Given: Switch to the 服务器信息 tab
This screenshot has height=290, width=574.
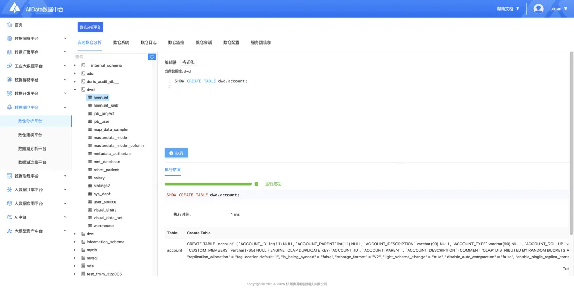Looking at the screenshot, I should [x=260, y=42].
